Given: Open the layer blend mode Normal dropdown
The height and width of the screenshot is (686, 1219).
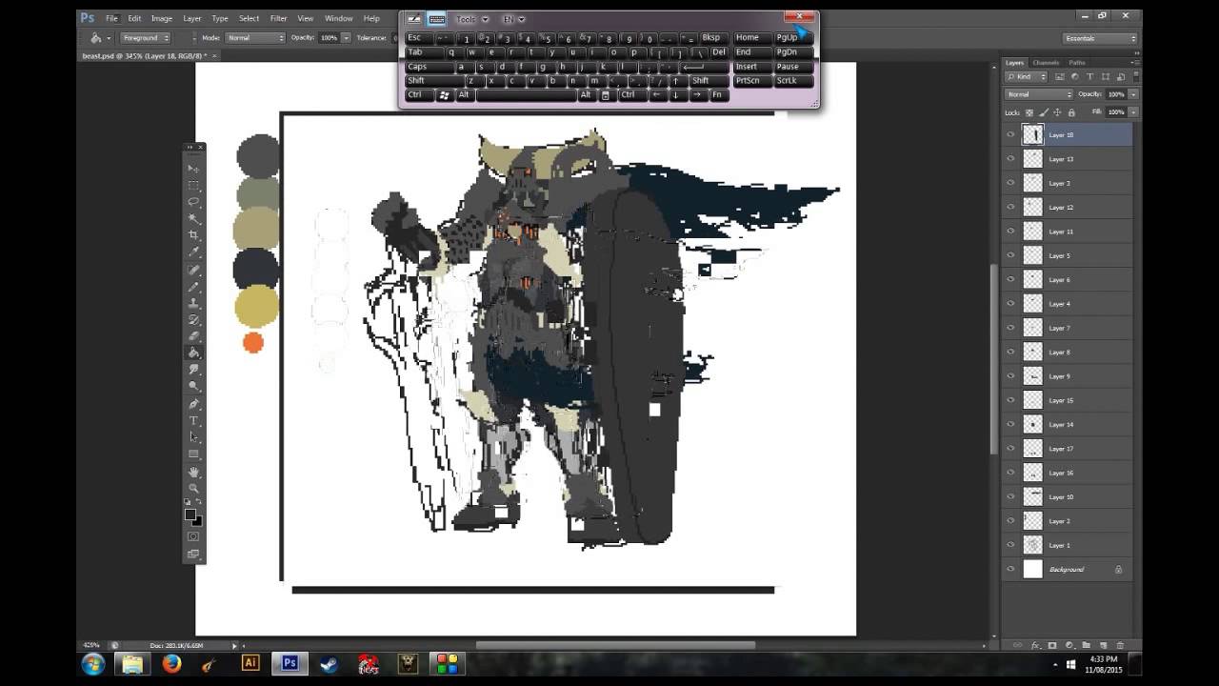Looking at the screenshot, I should point(1039,94).
